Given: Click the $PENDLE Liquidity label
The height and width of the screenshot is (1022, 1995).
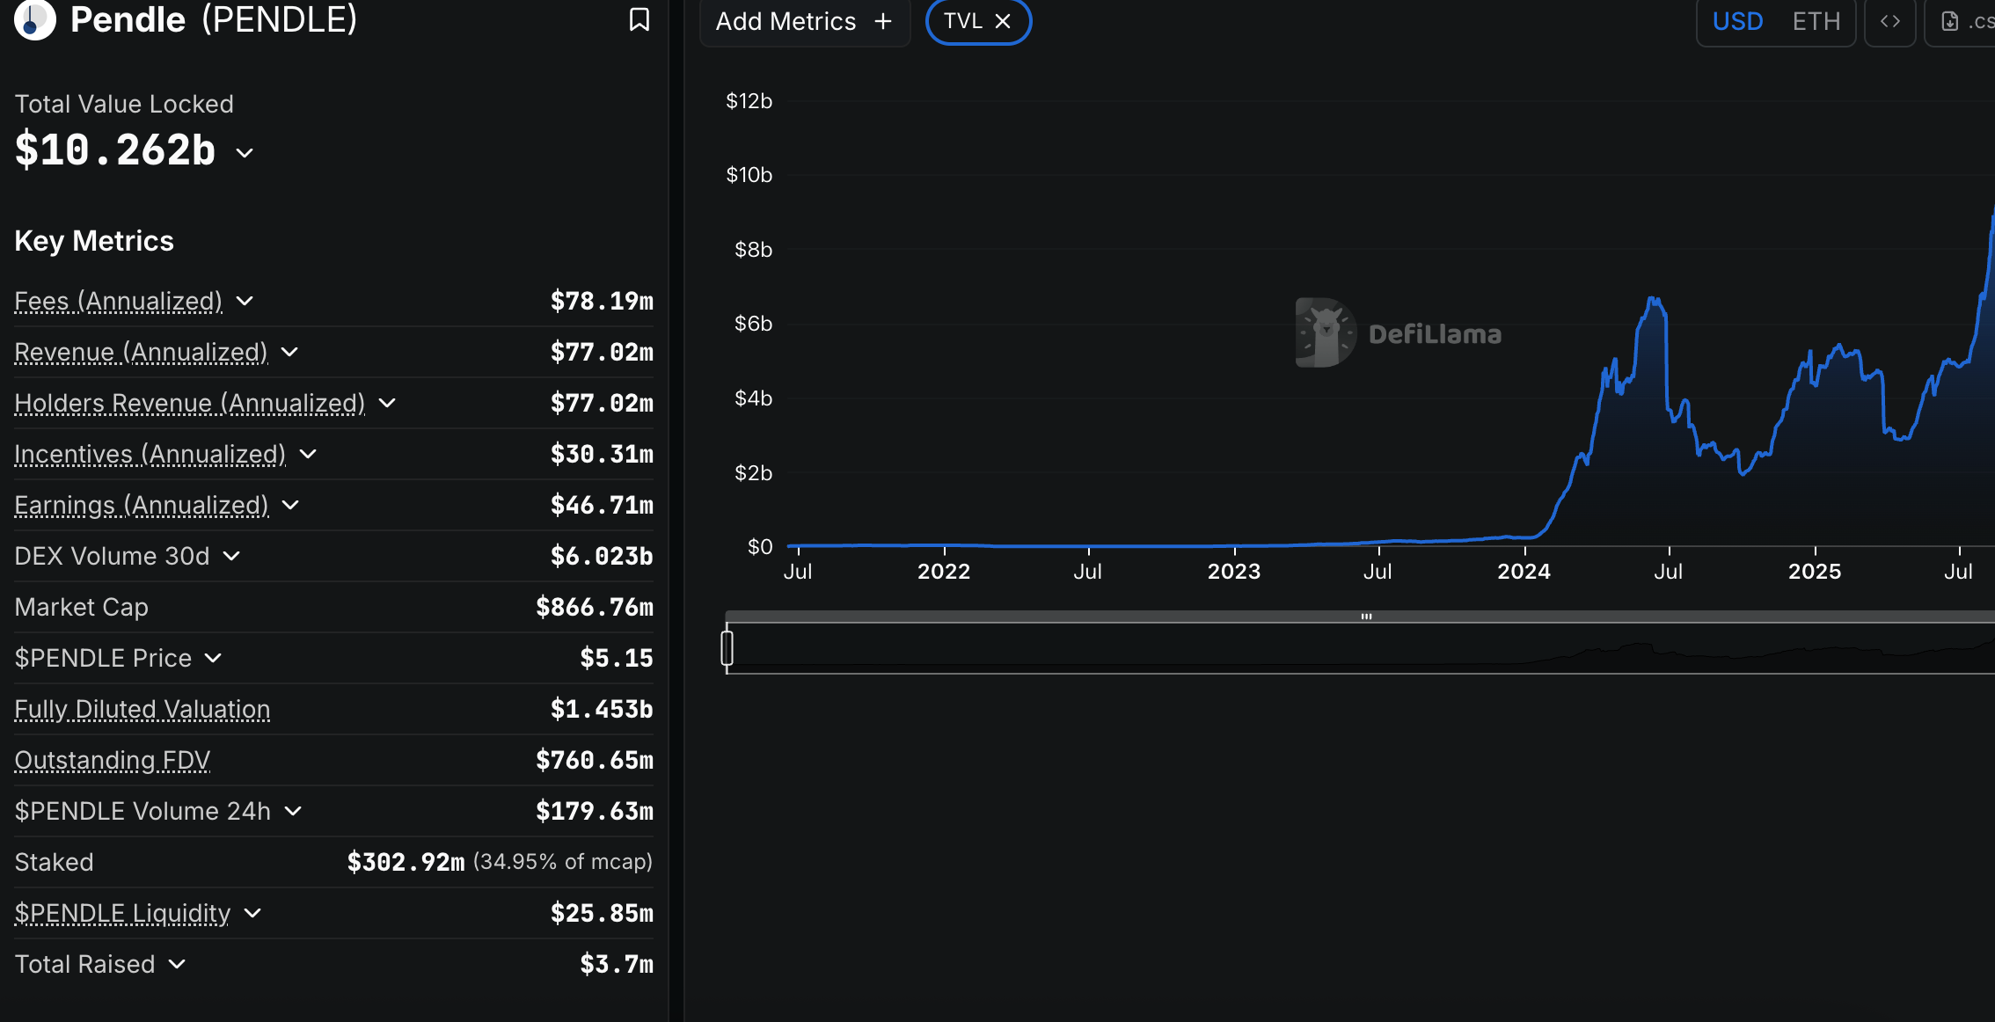Looking at the screenshot, I should pyautogui.click(x=122, y=914).
